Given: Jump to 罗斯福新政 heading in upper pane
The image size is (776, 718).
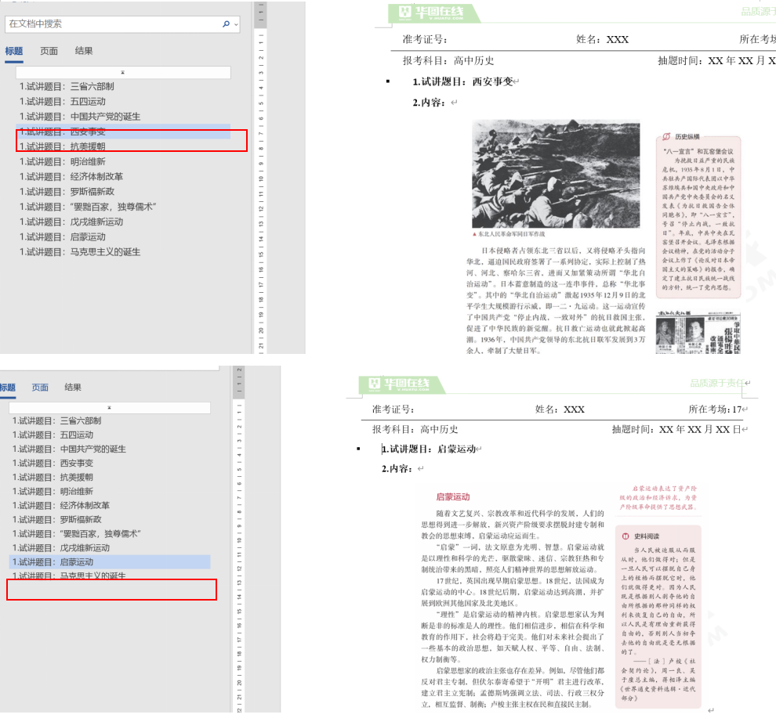Looking at the screenshot, I should pos(67,192).
